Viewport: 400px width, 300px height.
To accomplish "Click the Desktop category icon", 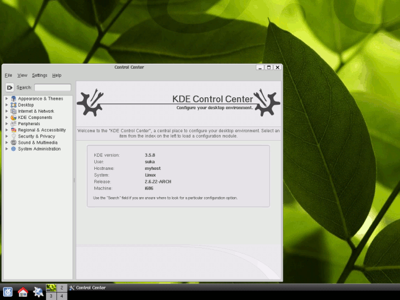I will tap(14, 105).
